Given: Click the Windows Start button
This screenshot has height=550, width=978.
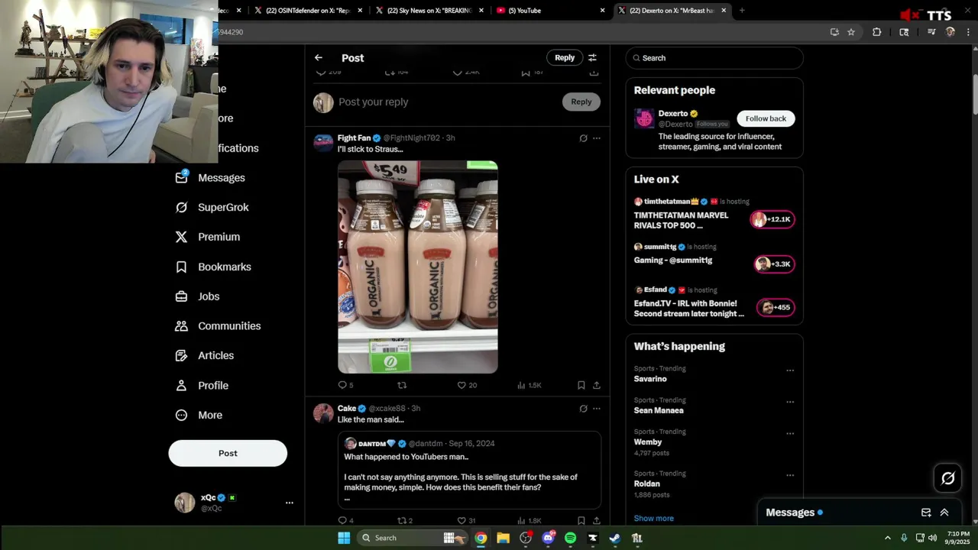Looking at the screenshot, I should pos(344,538).
